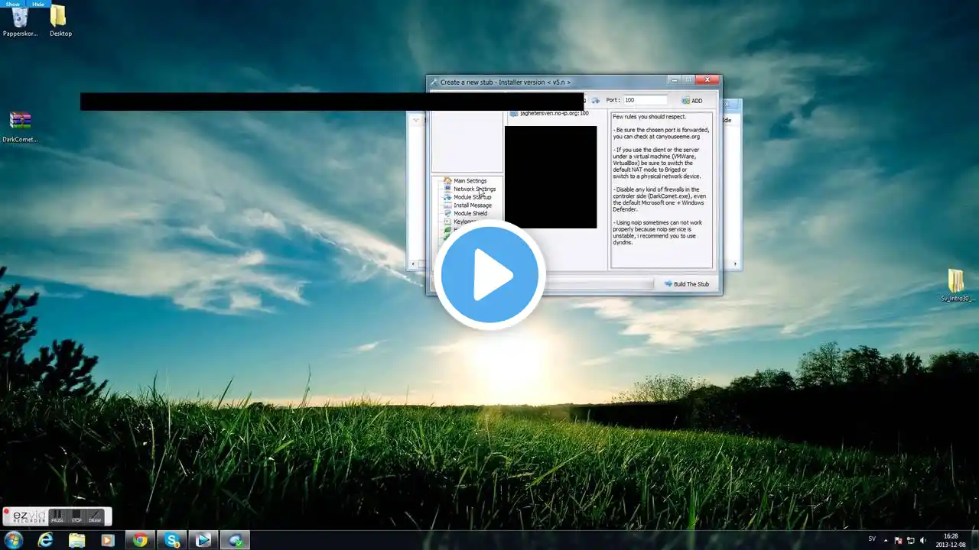The image size is (979, 550).
Task: Click the ADD button next to Port
Action: 692,101
